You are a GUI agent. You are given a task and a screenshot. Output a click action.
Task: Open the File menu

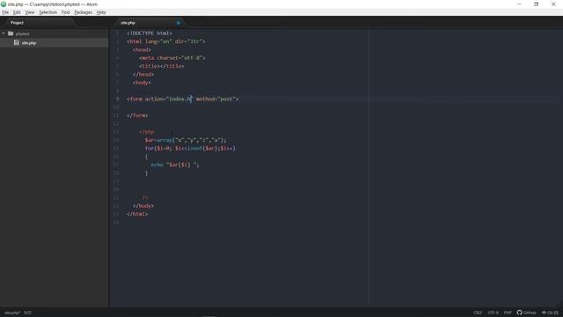pyautogui.click(x=5, y=12)
